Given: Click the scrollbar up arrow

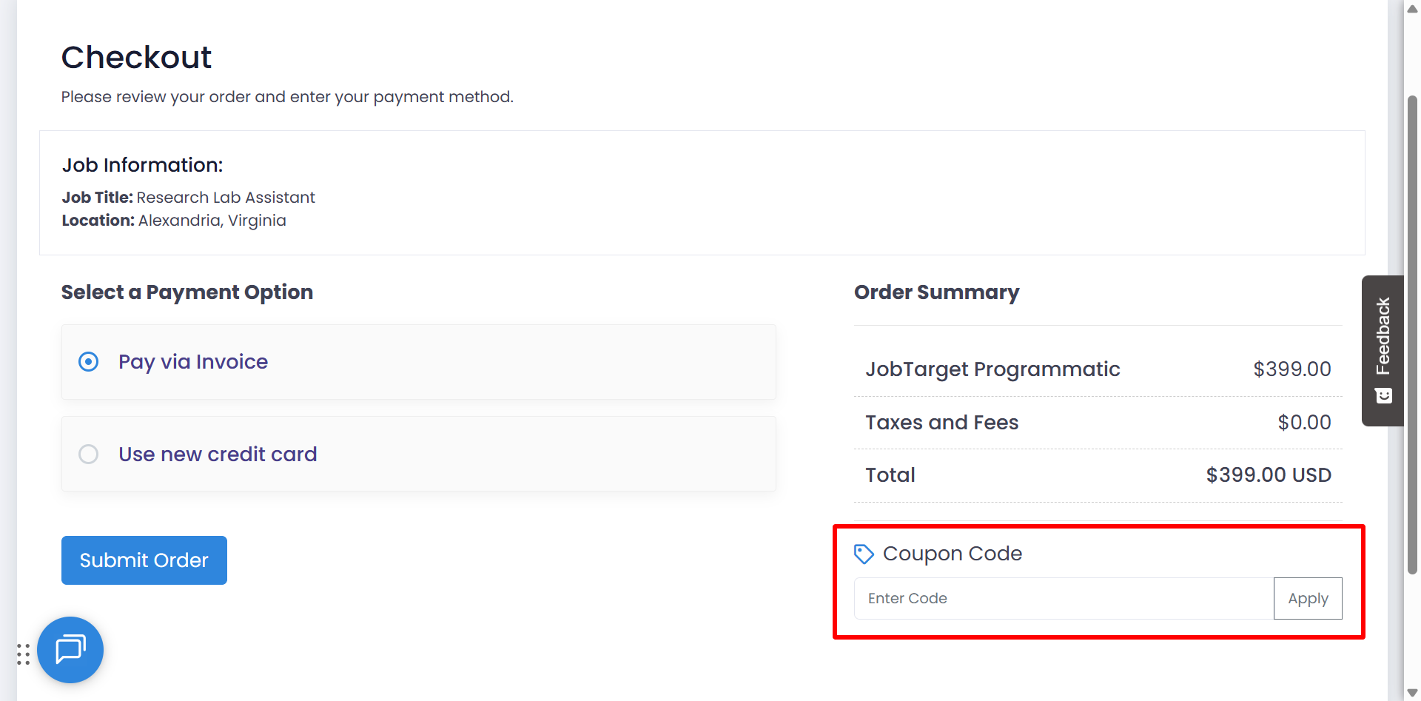Looking at the screenshot, I should tap(1412, 9).
